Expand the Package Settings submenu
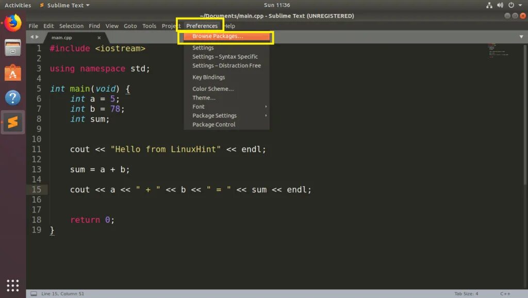Viewport: 528px width, 298px height. point(227,115)
